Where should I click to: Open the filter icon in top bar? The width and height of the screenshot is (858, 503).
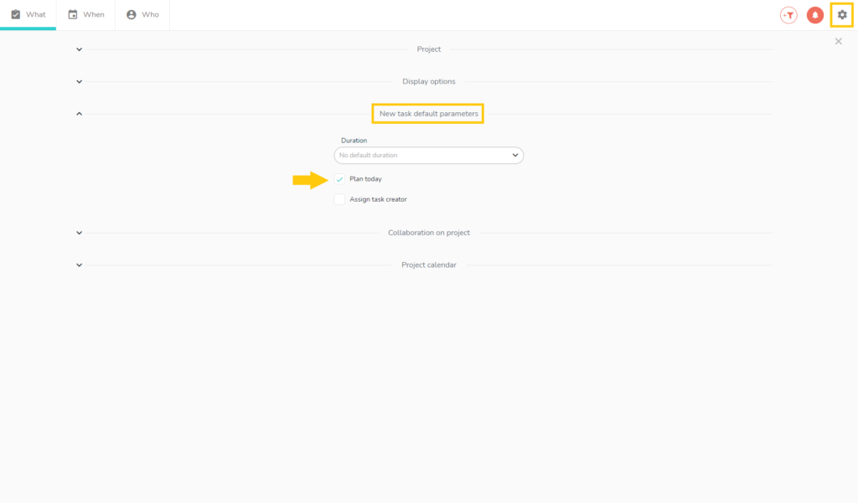788,15
